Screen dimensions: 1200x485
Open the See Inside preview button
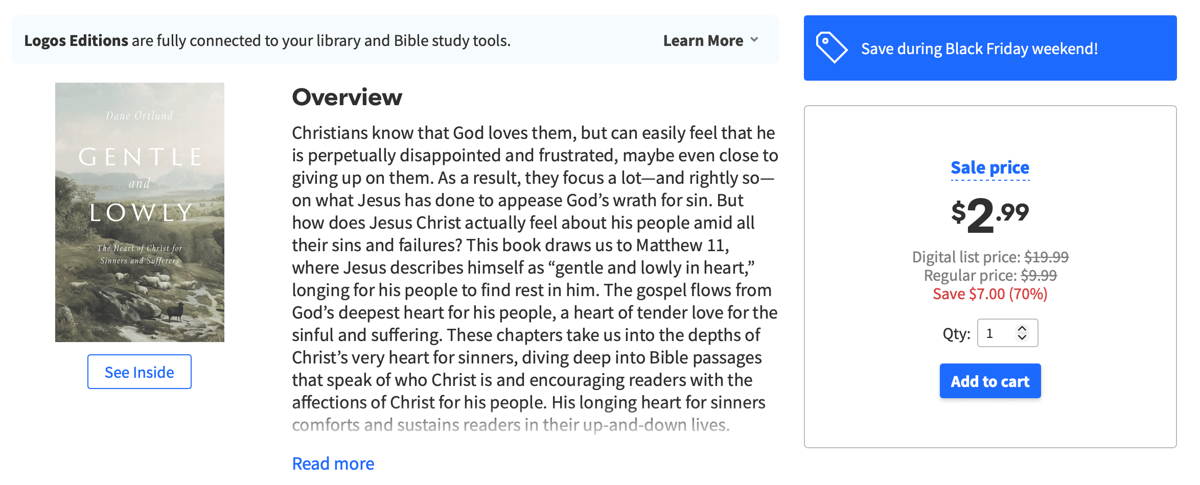tap(139, 372)
